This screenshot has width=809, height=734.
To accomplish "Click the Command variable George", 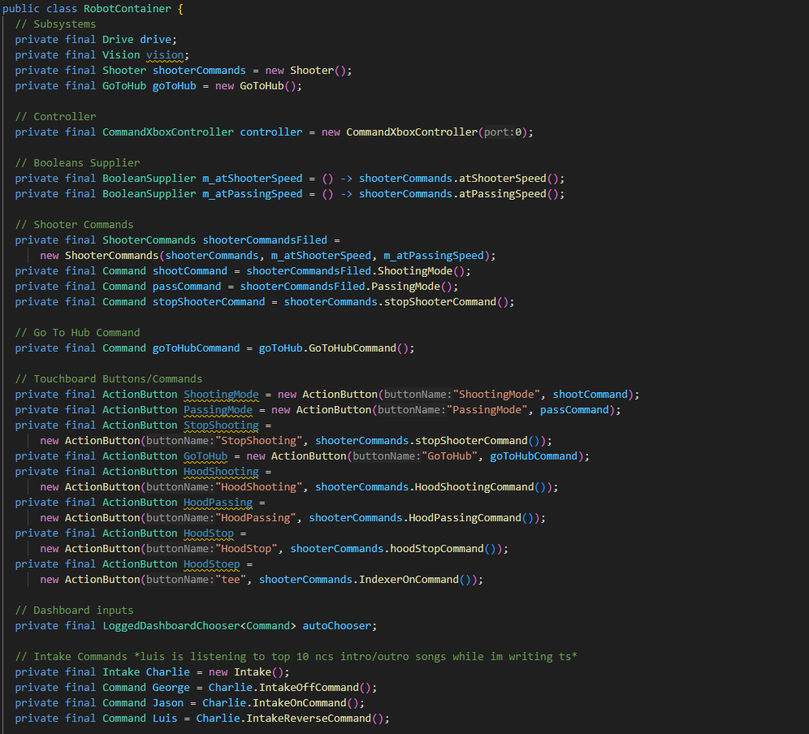I will point(171,688).
